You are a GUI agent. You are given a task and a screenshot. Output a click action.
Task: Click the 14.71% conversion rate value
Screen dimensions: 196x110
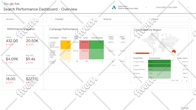coord(122,51)
